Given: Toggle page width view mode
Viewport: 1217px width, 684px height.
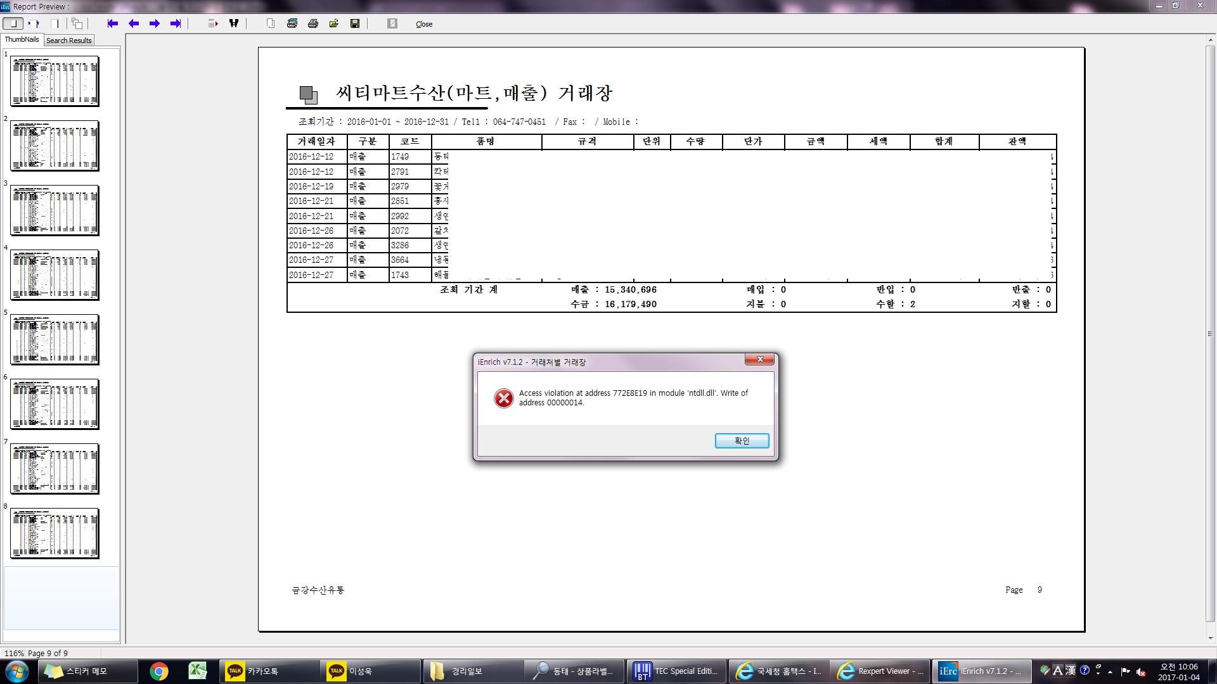Looking at the screenshot, I should (x=34, y=23).
